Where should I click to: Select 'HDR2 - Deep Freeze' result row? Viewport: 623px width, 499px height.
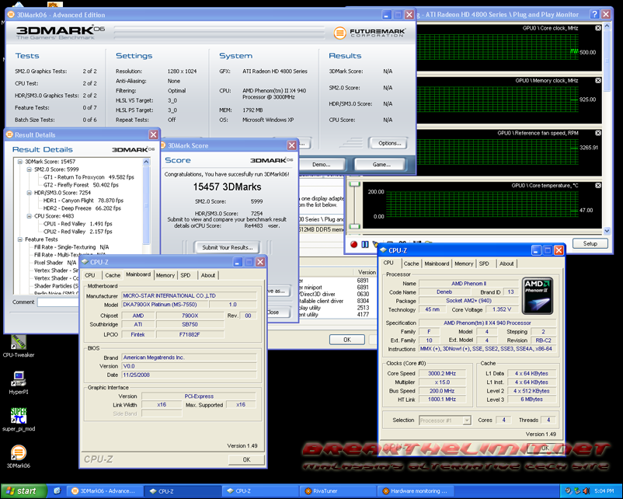click(x=82, y=208)
